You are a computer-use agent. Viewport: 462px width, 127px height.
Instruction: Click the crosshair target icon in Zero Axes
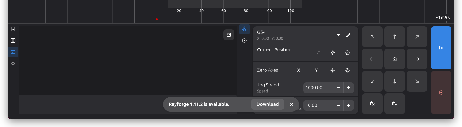(x=348, y=70)
